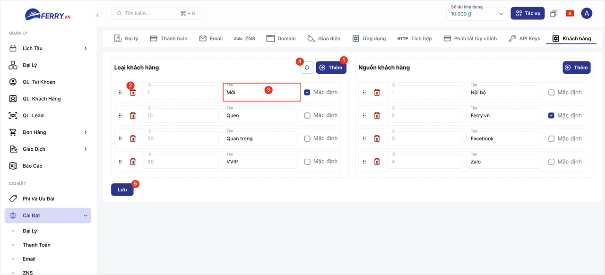Check Mặc định for the Quen type
Screen dimensions: 605x275
[307, 115]
